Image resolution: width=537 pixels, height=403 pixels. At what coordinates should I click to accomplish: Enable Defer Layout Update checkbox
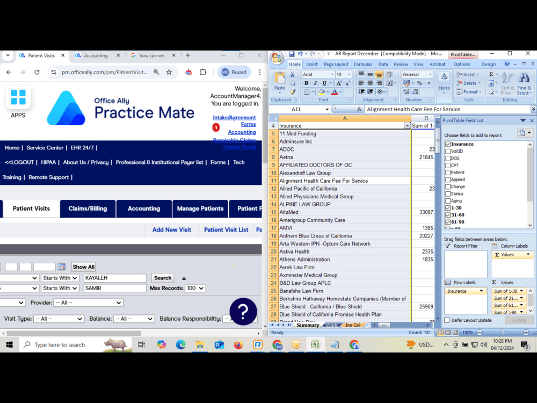(x=447, y=320)
